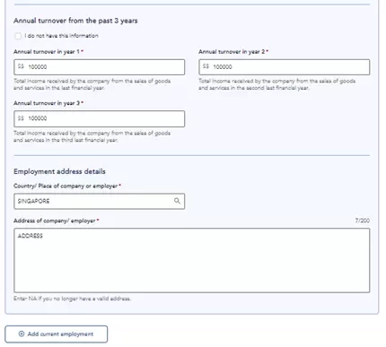Focus the Annual turnover in year 1 field
Screen dimensions: 386x347
pyautogui.click(x=100, y=67)
